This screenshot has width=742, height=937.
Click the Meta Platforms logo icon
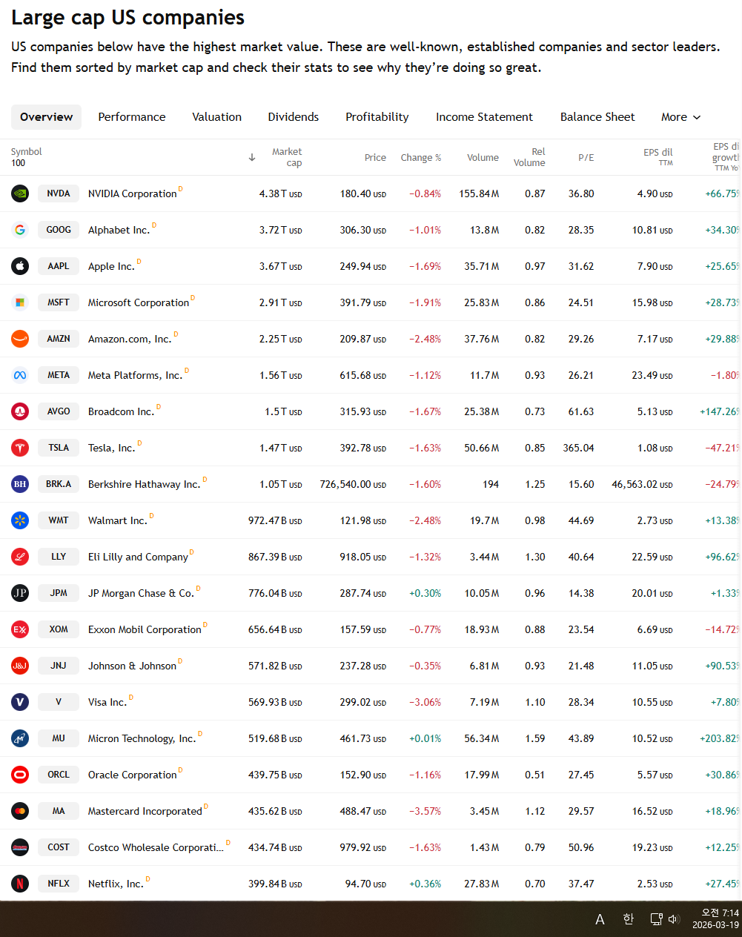coord(20,375)
